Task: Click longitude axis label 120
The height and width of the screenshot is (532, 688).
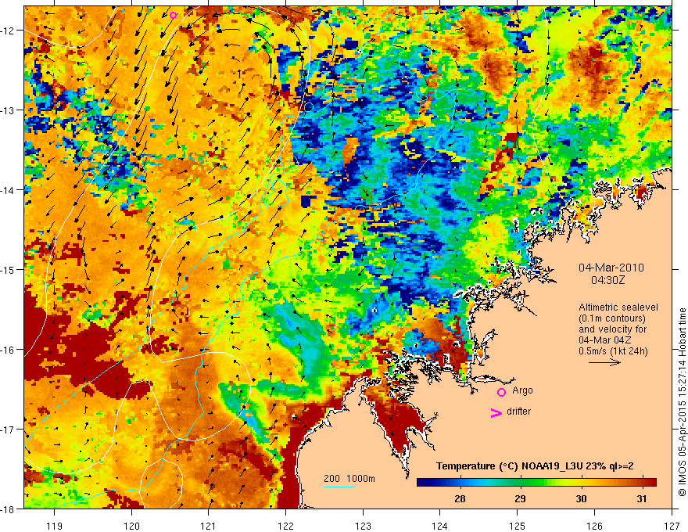Action: pos(131,526)
